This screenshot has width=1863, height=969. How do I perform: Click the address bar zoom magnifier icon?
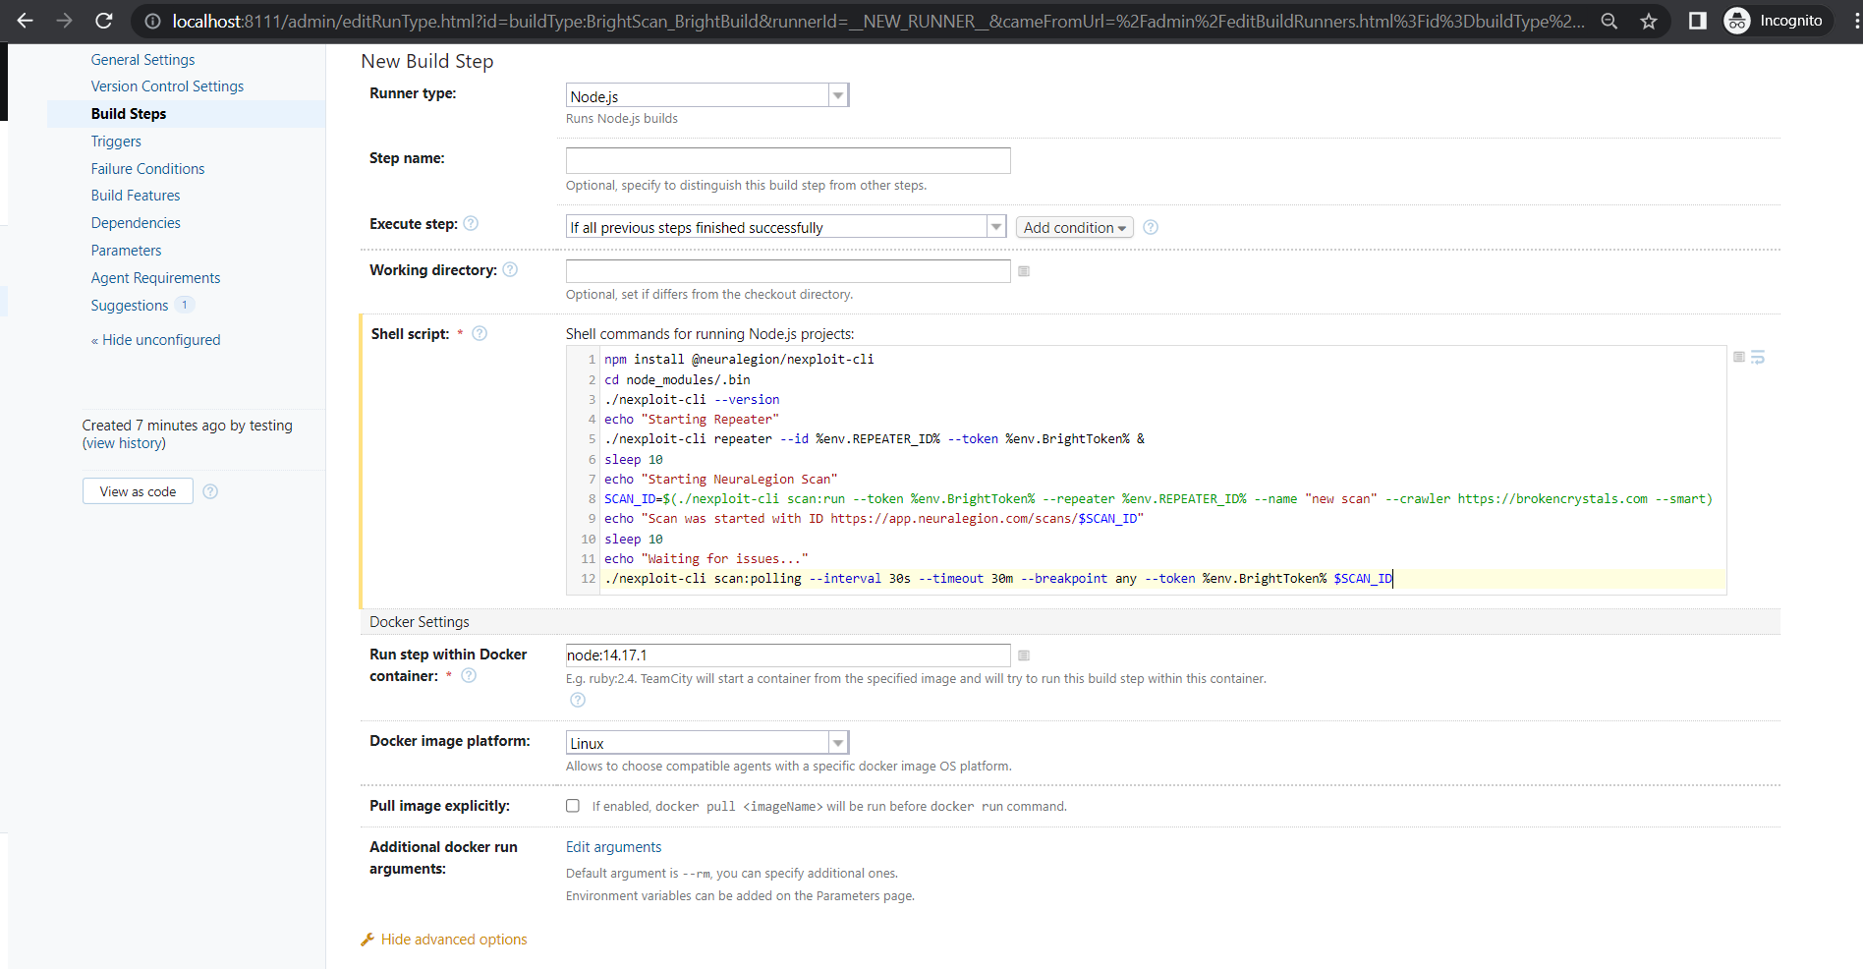coord(1609,21)
